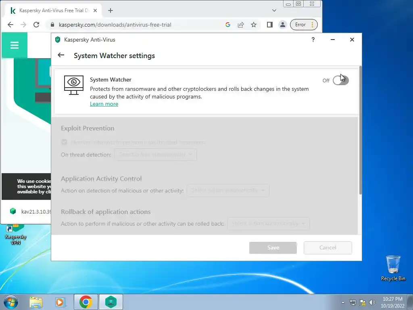Switch to Chrome in the taskbar
The width and height of the screenshot is (413, 310).
[86, 302]
